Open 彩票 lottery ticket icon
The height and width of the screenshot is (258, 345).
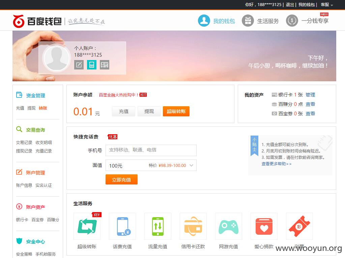(x=299, y=226)
